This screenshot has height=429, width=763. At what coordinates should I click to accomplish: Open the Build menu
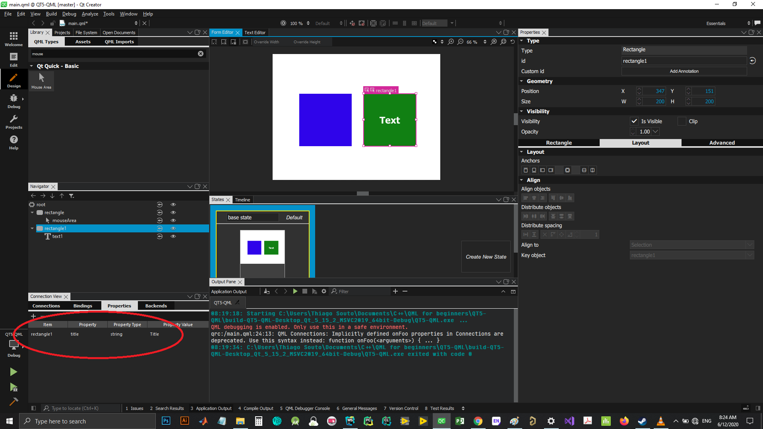click(51, 14)
